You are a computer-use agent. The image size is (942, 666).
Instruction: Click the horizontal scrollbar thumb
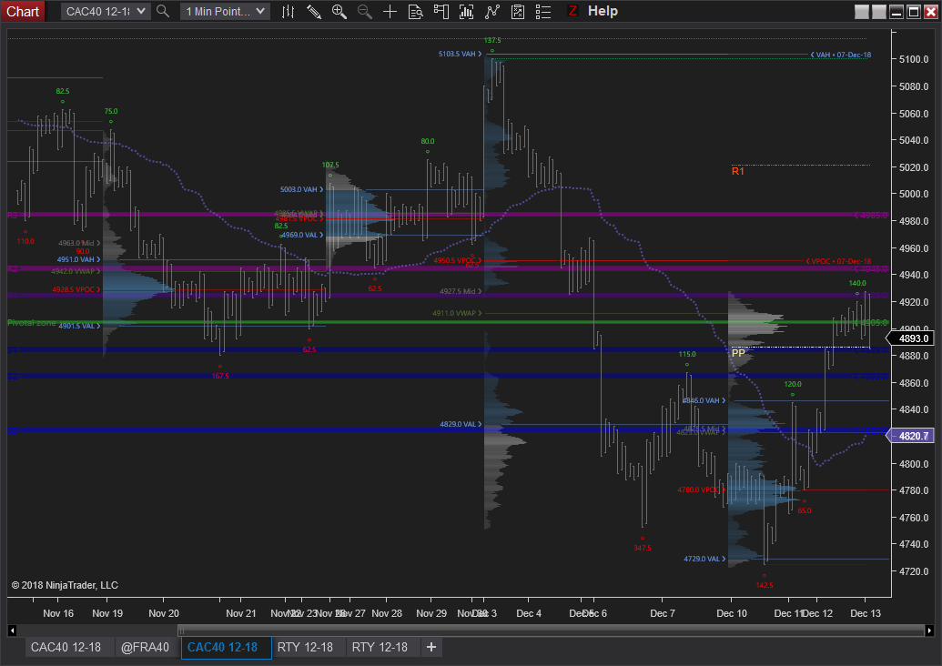(551, 630)
